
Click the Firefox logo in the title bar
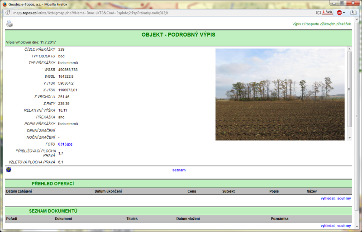tap(5, 4)
